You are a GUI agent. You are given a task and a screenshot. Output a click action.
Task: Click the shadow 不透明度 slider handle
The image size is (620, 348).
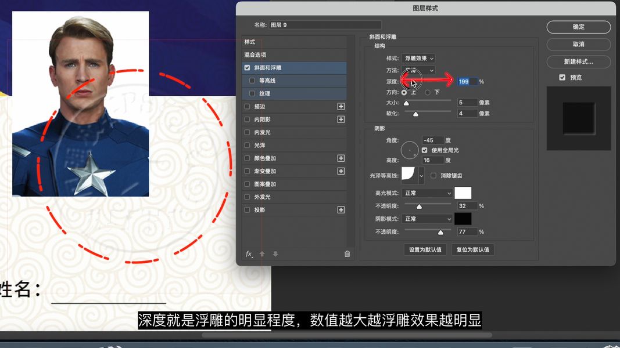[440, 233]
